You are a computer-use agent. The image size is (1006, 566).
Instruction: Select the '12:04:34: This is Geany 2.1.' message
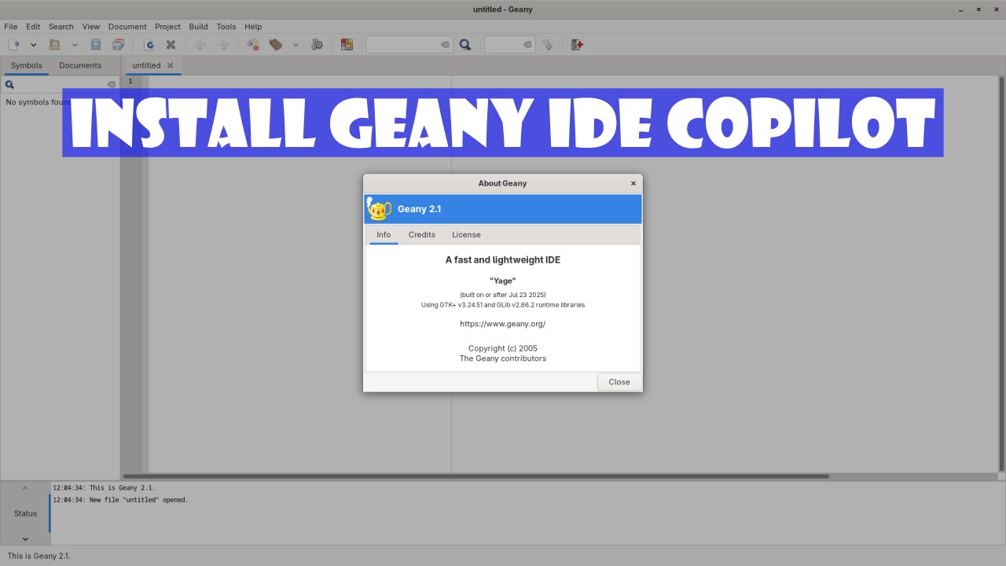[105, 488]
